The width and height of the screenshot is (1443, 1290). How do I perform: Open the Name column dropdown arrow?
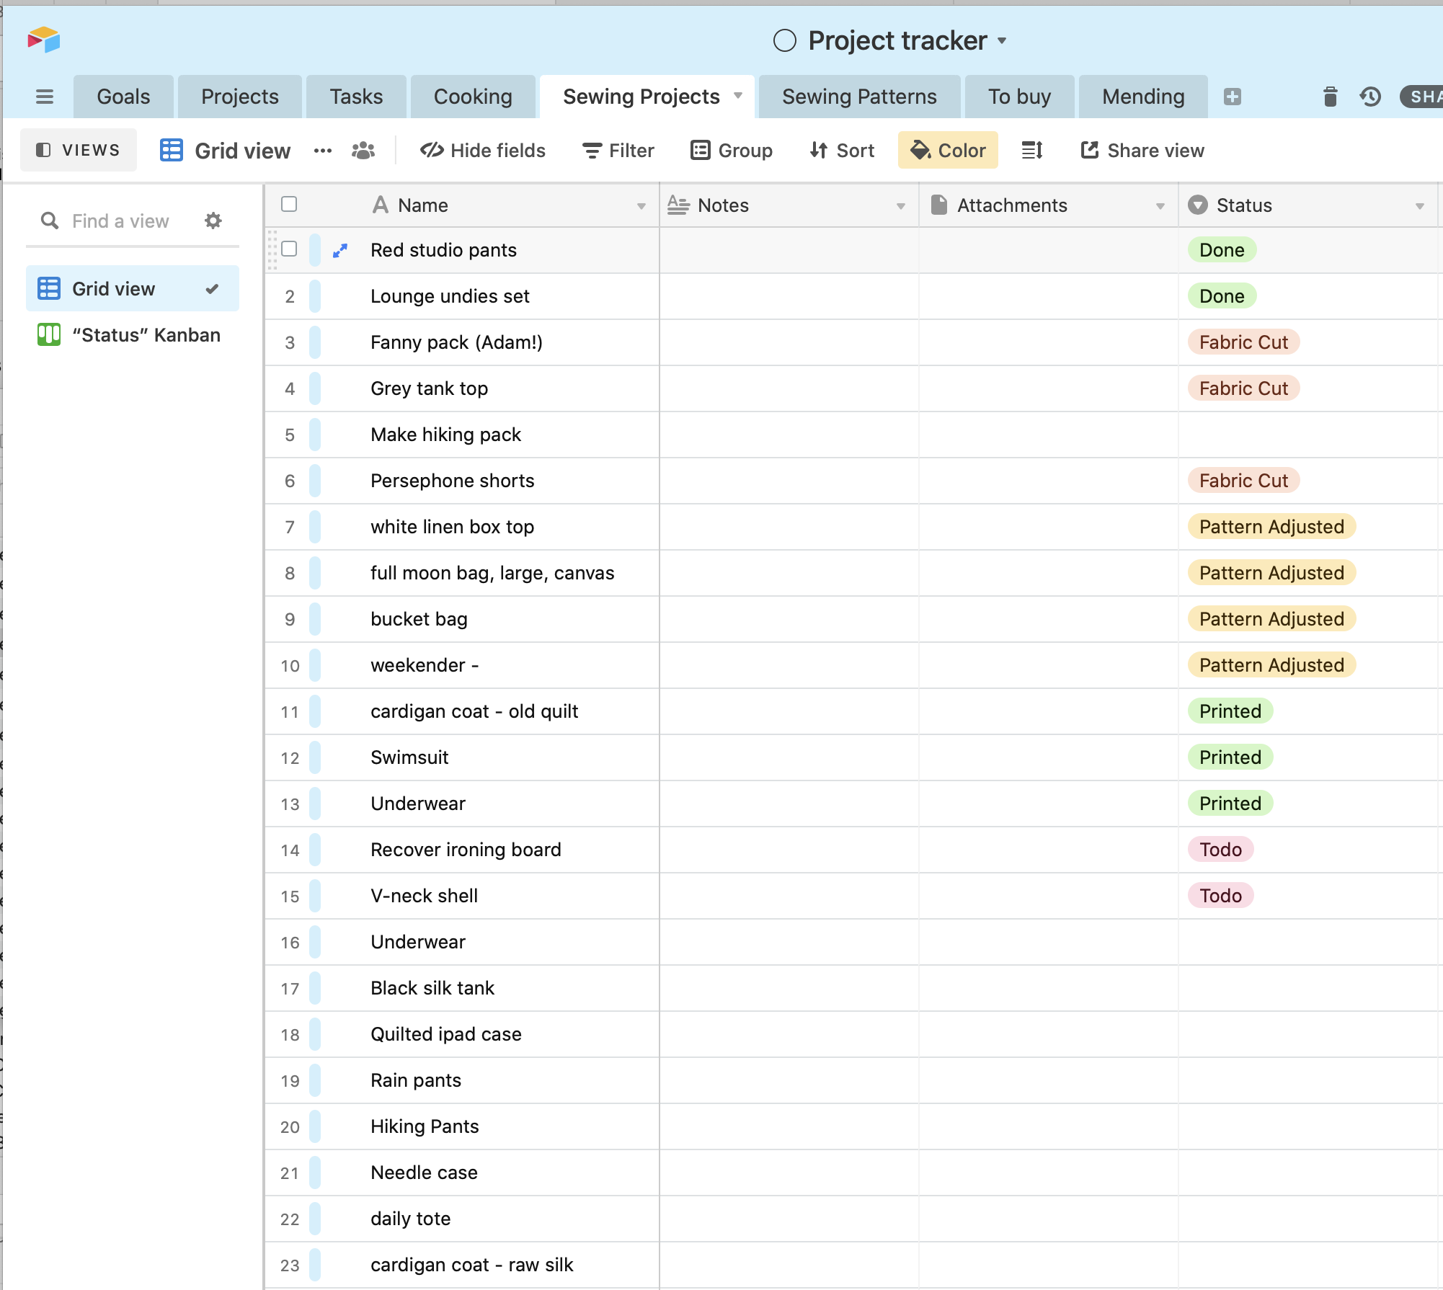tap(641, 206)
